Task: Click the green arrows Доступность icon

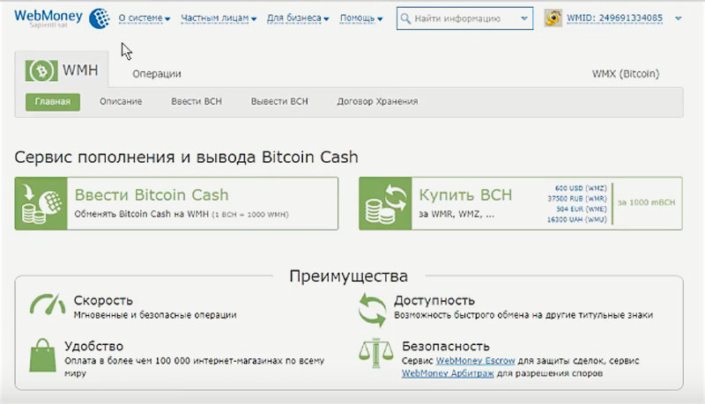Action: [372, 310]
